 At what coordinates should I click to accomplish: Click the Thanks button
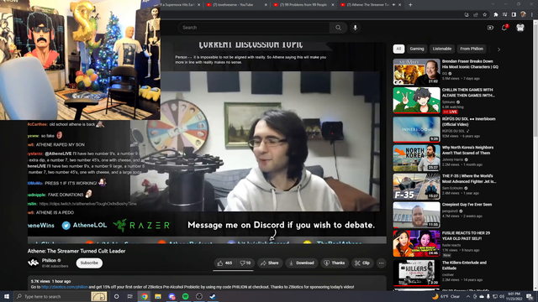tap(335, 263)
